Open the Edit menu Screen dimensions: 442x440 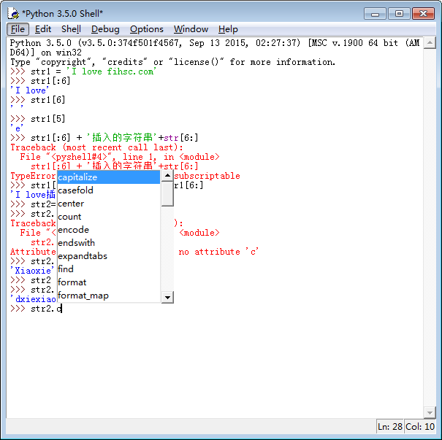click(x=43, y=29)
